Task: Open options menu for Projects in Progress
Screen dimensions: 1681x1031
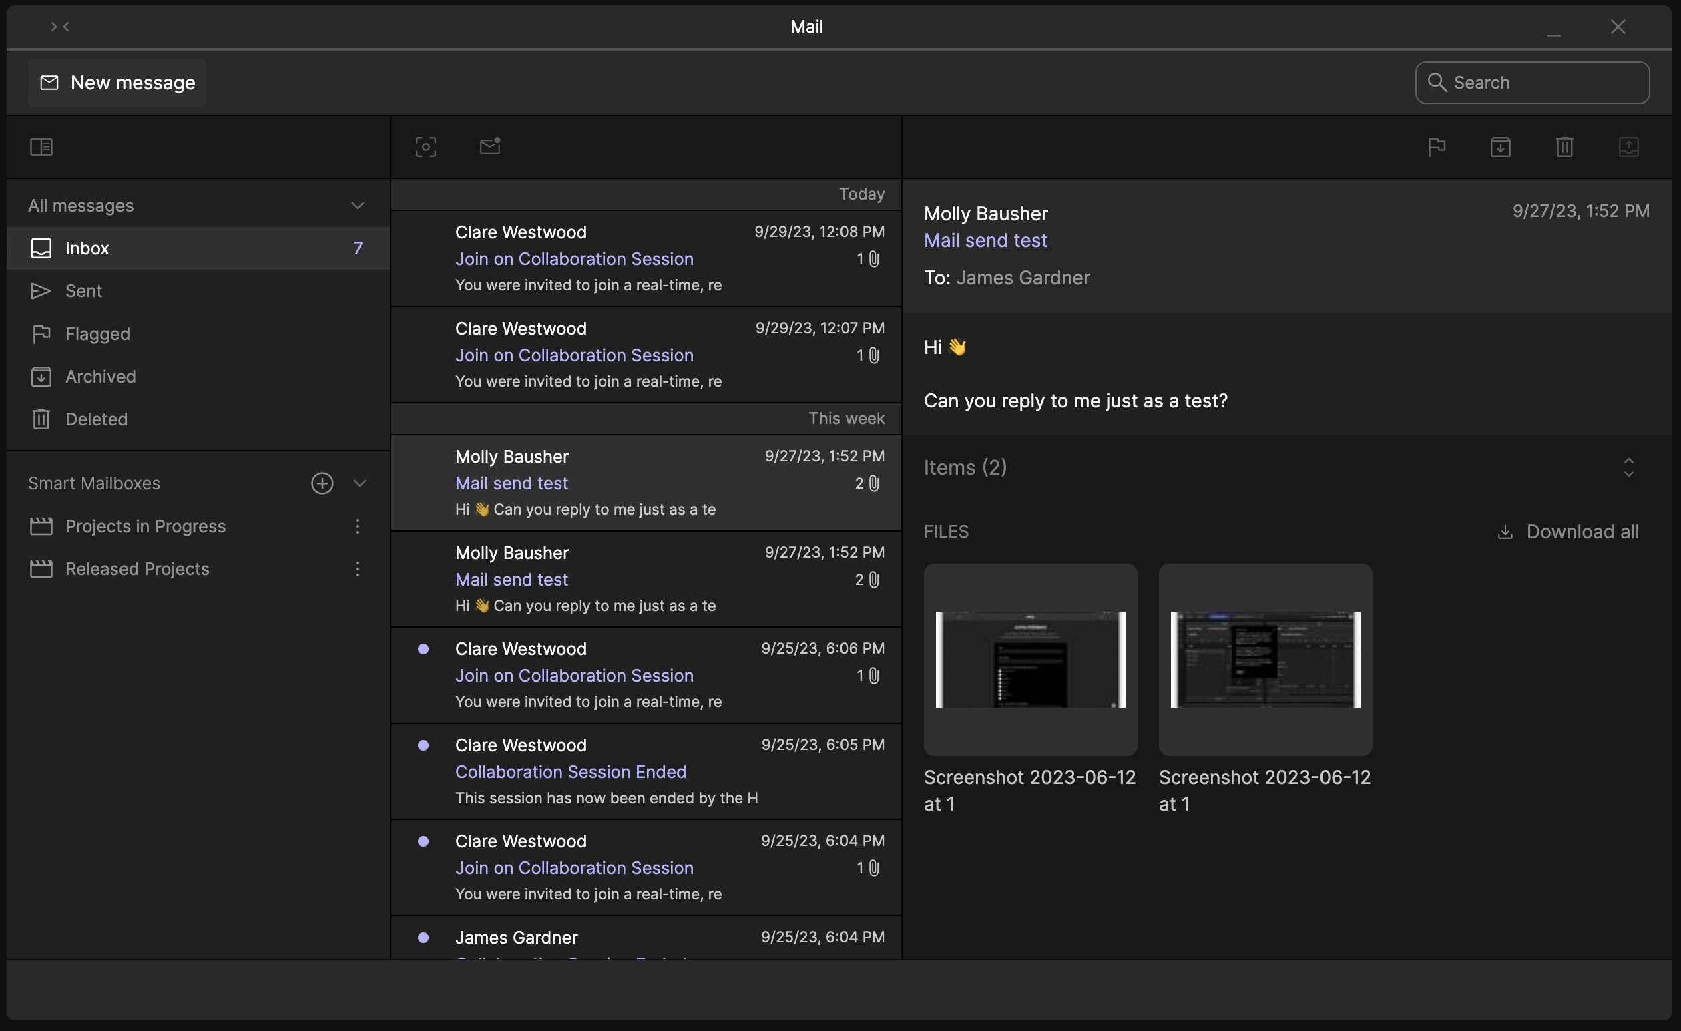Action: click(x=357, y=526)
